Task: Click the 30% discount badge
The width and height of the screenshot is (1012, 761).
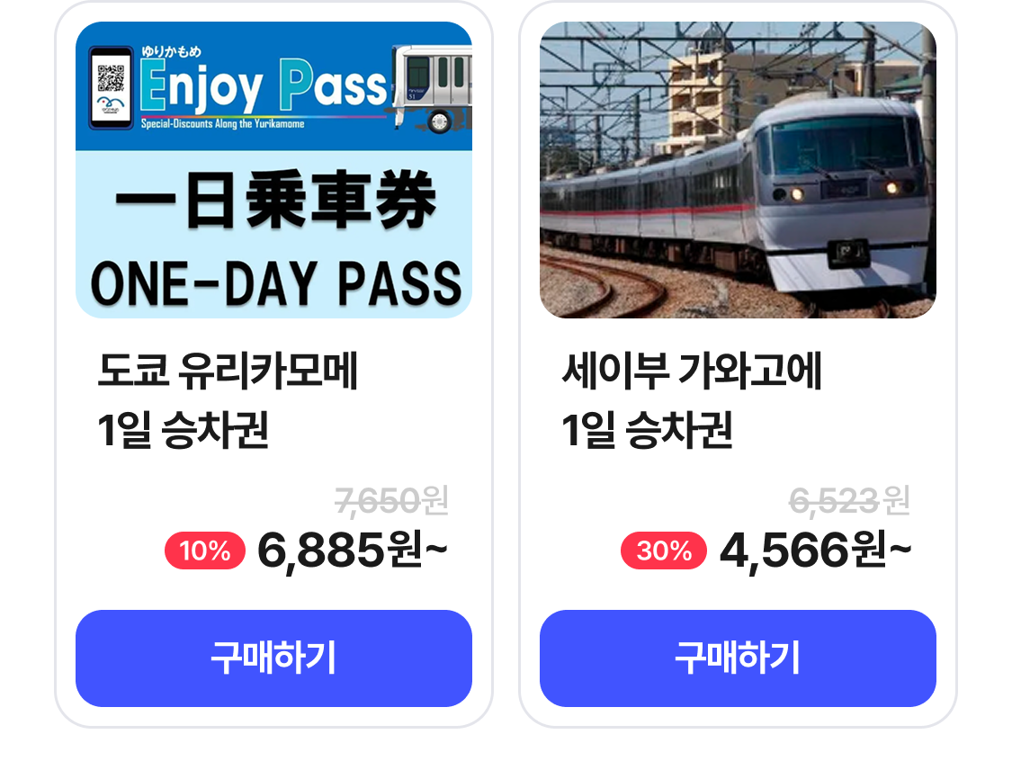Action: pos(664,551)
